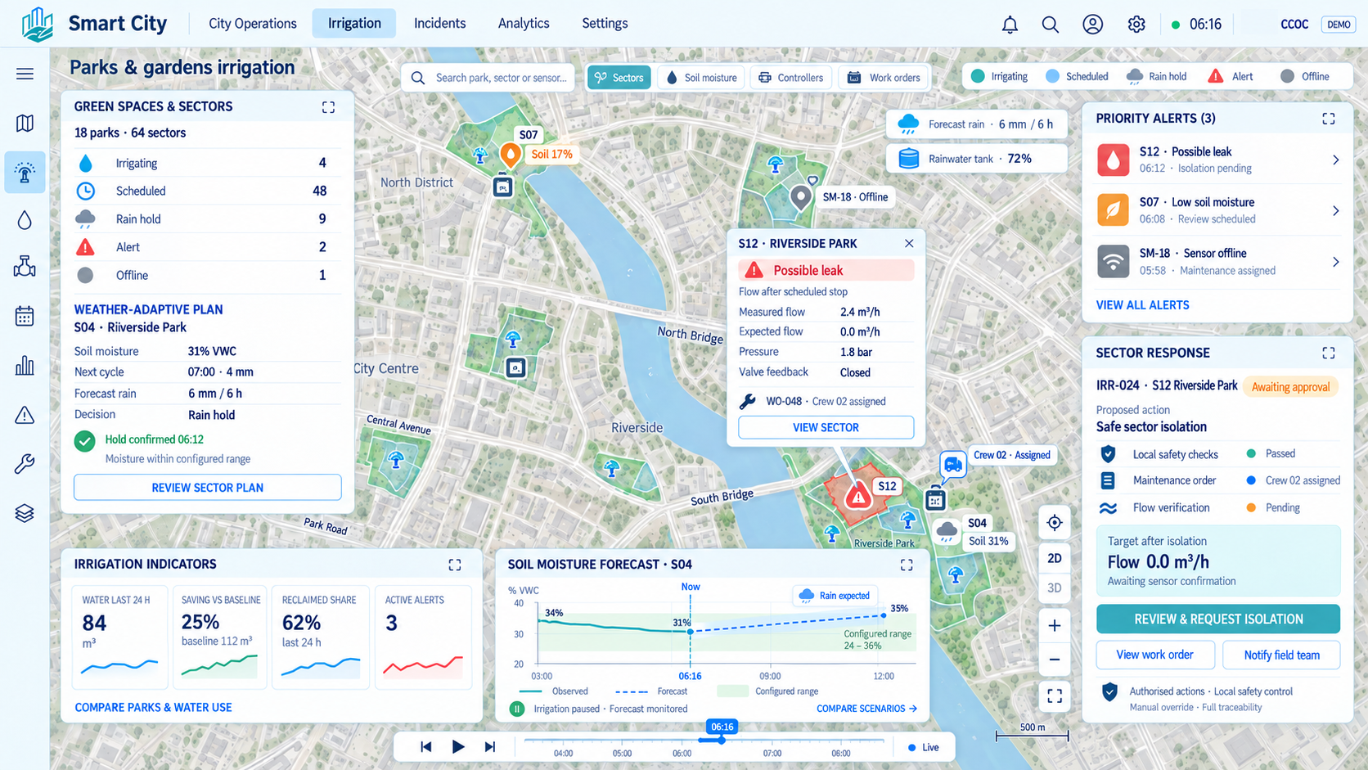Skip to next step on the timeline
This screenshot has height=770, width=1368.
click(490, 746)
